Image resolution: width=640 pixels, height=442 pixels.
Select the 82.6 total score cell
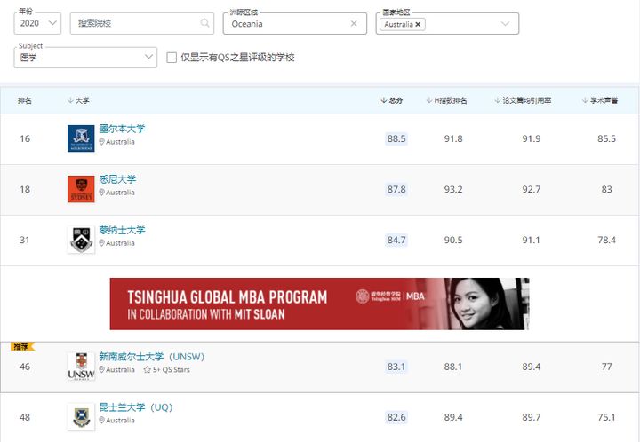tap(396, 417)
